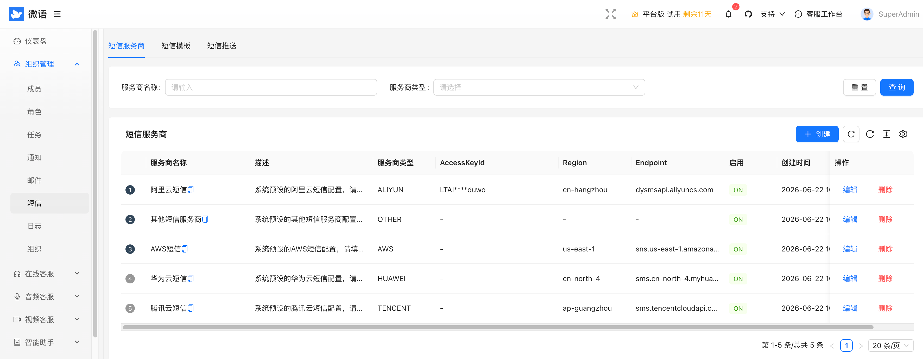This screenshot has width=923, height=359.
Task: Click the 重置 reset button
Action: click(x=859, y=87)
